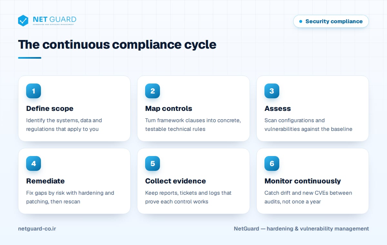Select the "Monitor continuously" card title
This screenshot has height=245, width=387.
click(303, 181)
